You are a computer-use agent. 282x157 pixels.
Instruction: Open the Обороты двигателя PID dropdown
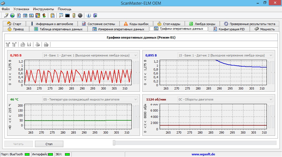point(271,99)
